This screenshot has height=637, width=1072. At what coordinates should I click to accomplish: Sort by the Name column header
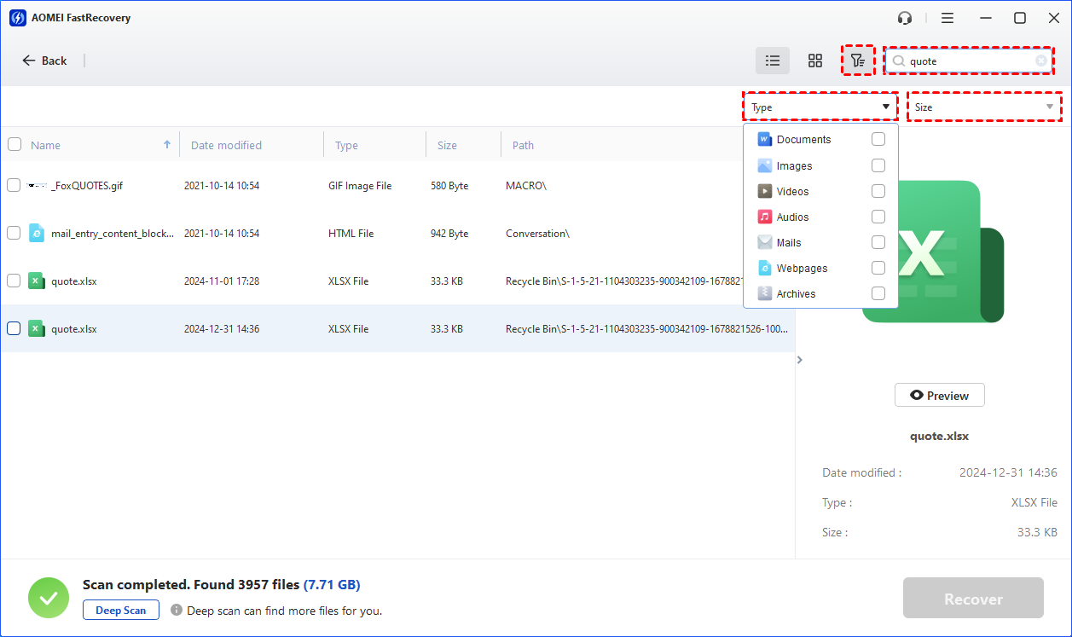[x=46, y=146]
